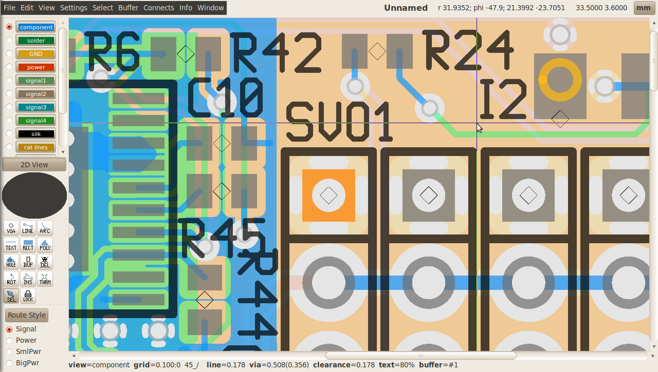Click the horizontal scrollbar thumb
The width and height of the screenshot is (658, 372).
[x=421, y=356]
